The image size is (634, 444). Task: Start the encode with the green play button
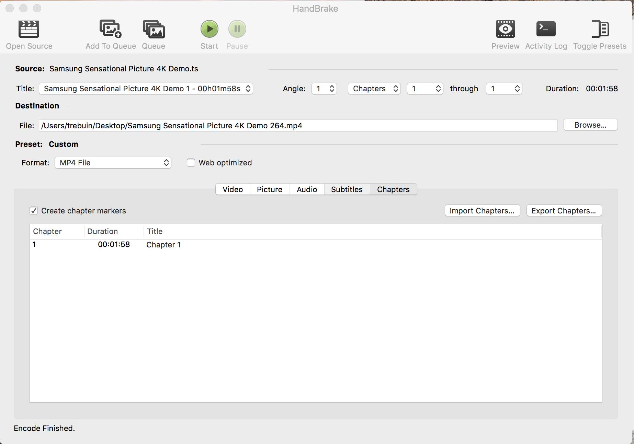(x=210, y=29)
